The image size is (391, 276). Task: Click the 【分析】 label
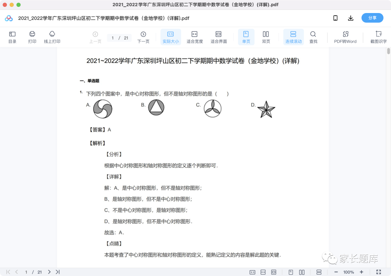click(114, 154)
